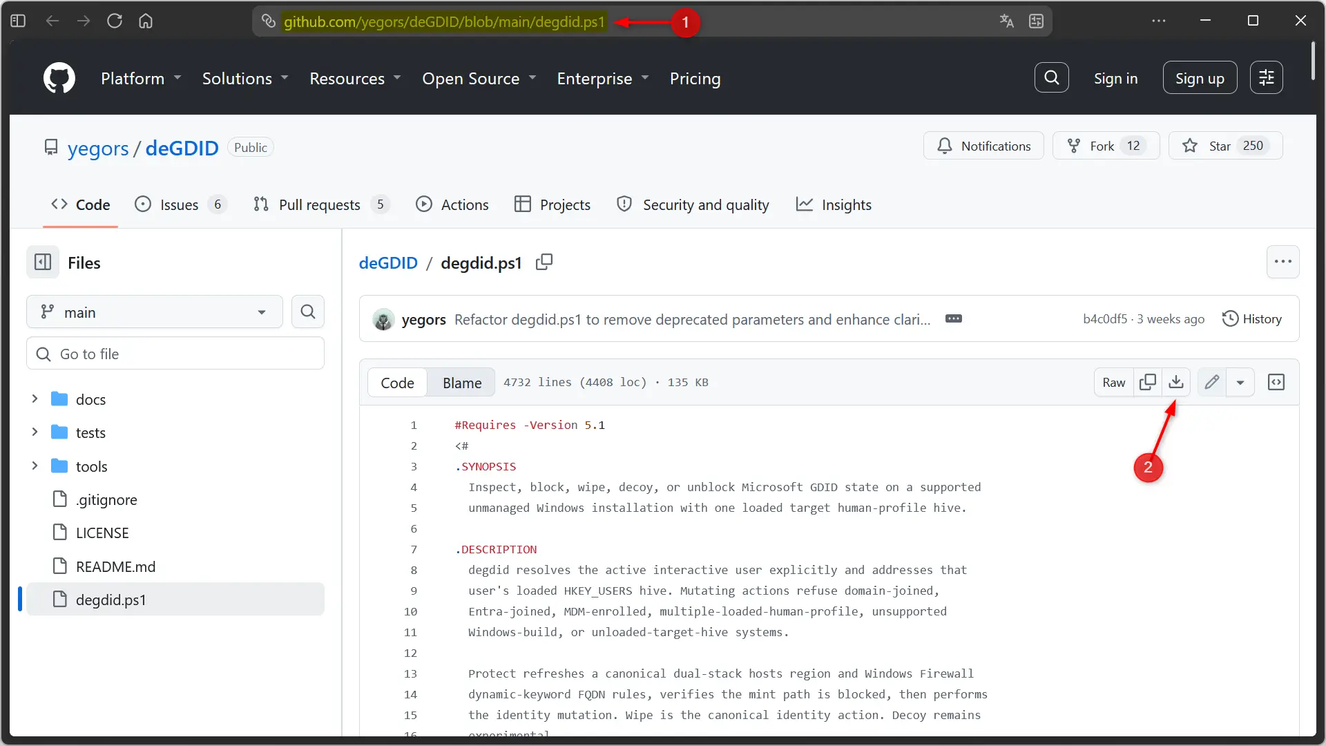Click the Pricing link
The width and height of the screenshot is (1326, 746).
point(695,79)
